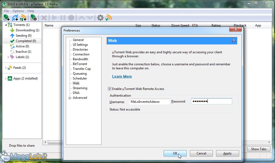Open the Help menu
This screenshot has width=275, height=163.
tap(31, 11)
